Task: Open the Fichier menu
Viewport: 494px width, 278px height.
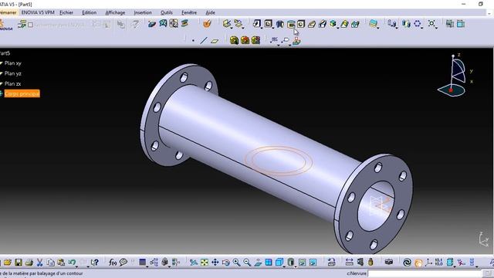Action: [x=66, y=12]
